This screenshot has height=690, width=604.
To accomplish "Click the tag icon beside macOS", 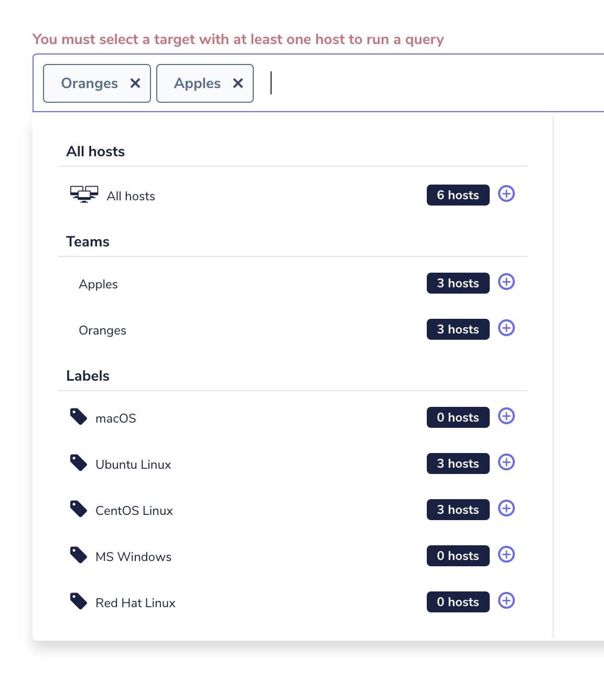I will pyautogui.click(x=78, y=417).
